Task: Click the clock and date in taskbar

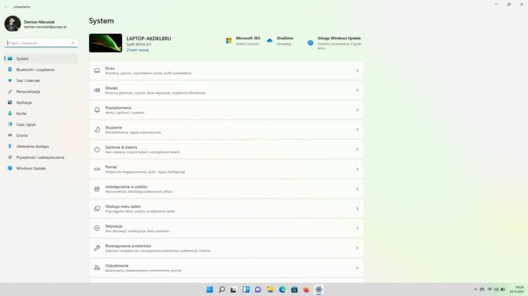Action: click(x=517, y=290)
